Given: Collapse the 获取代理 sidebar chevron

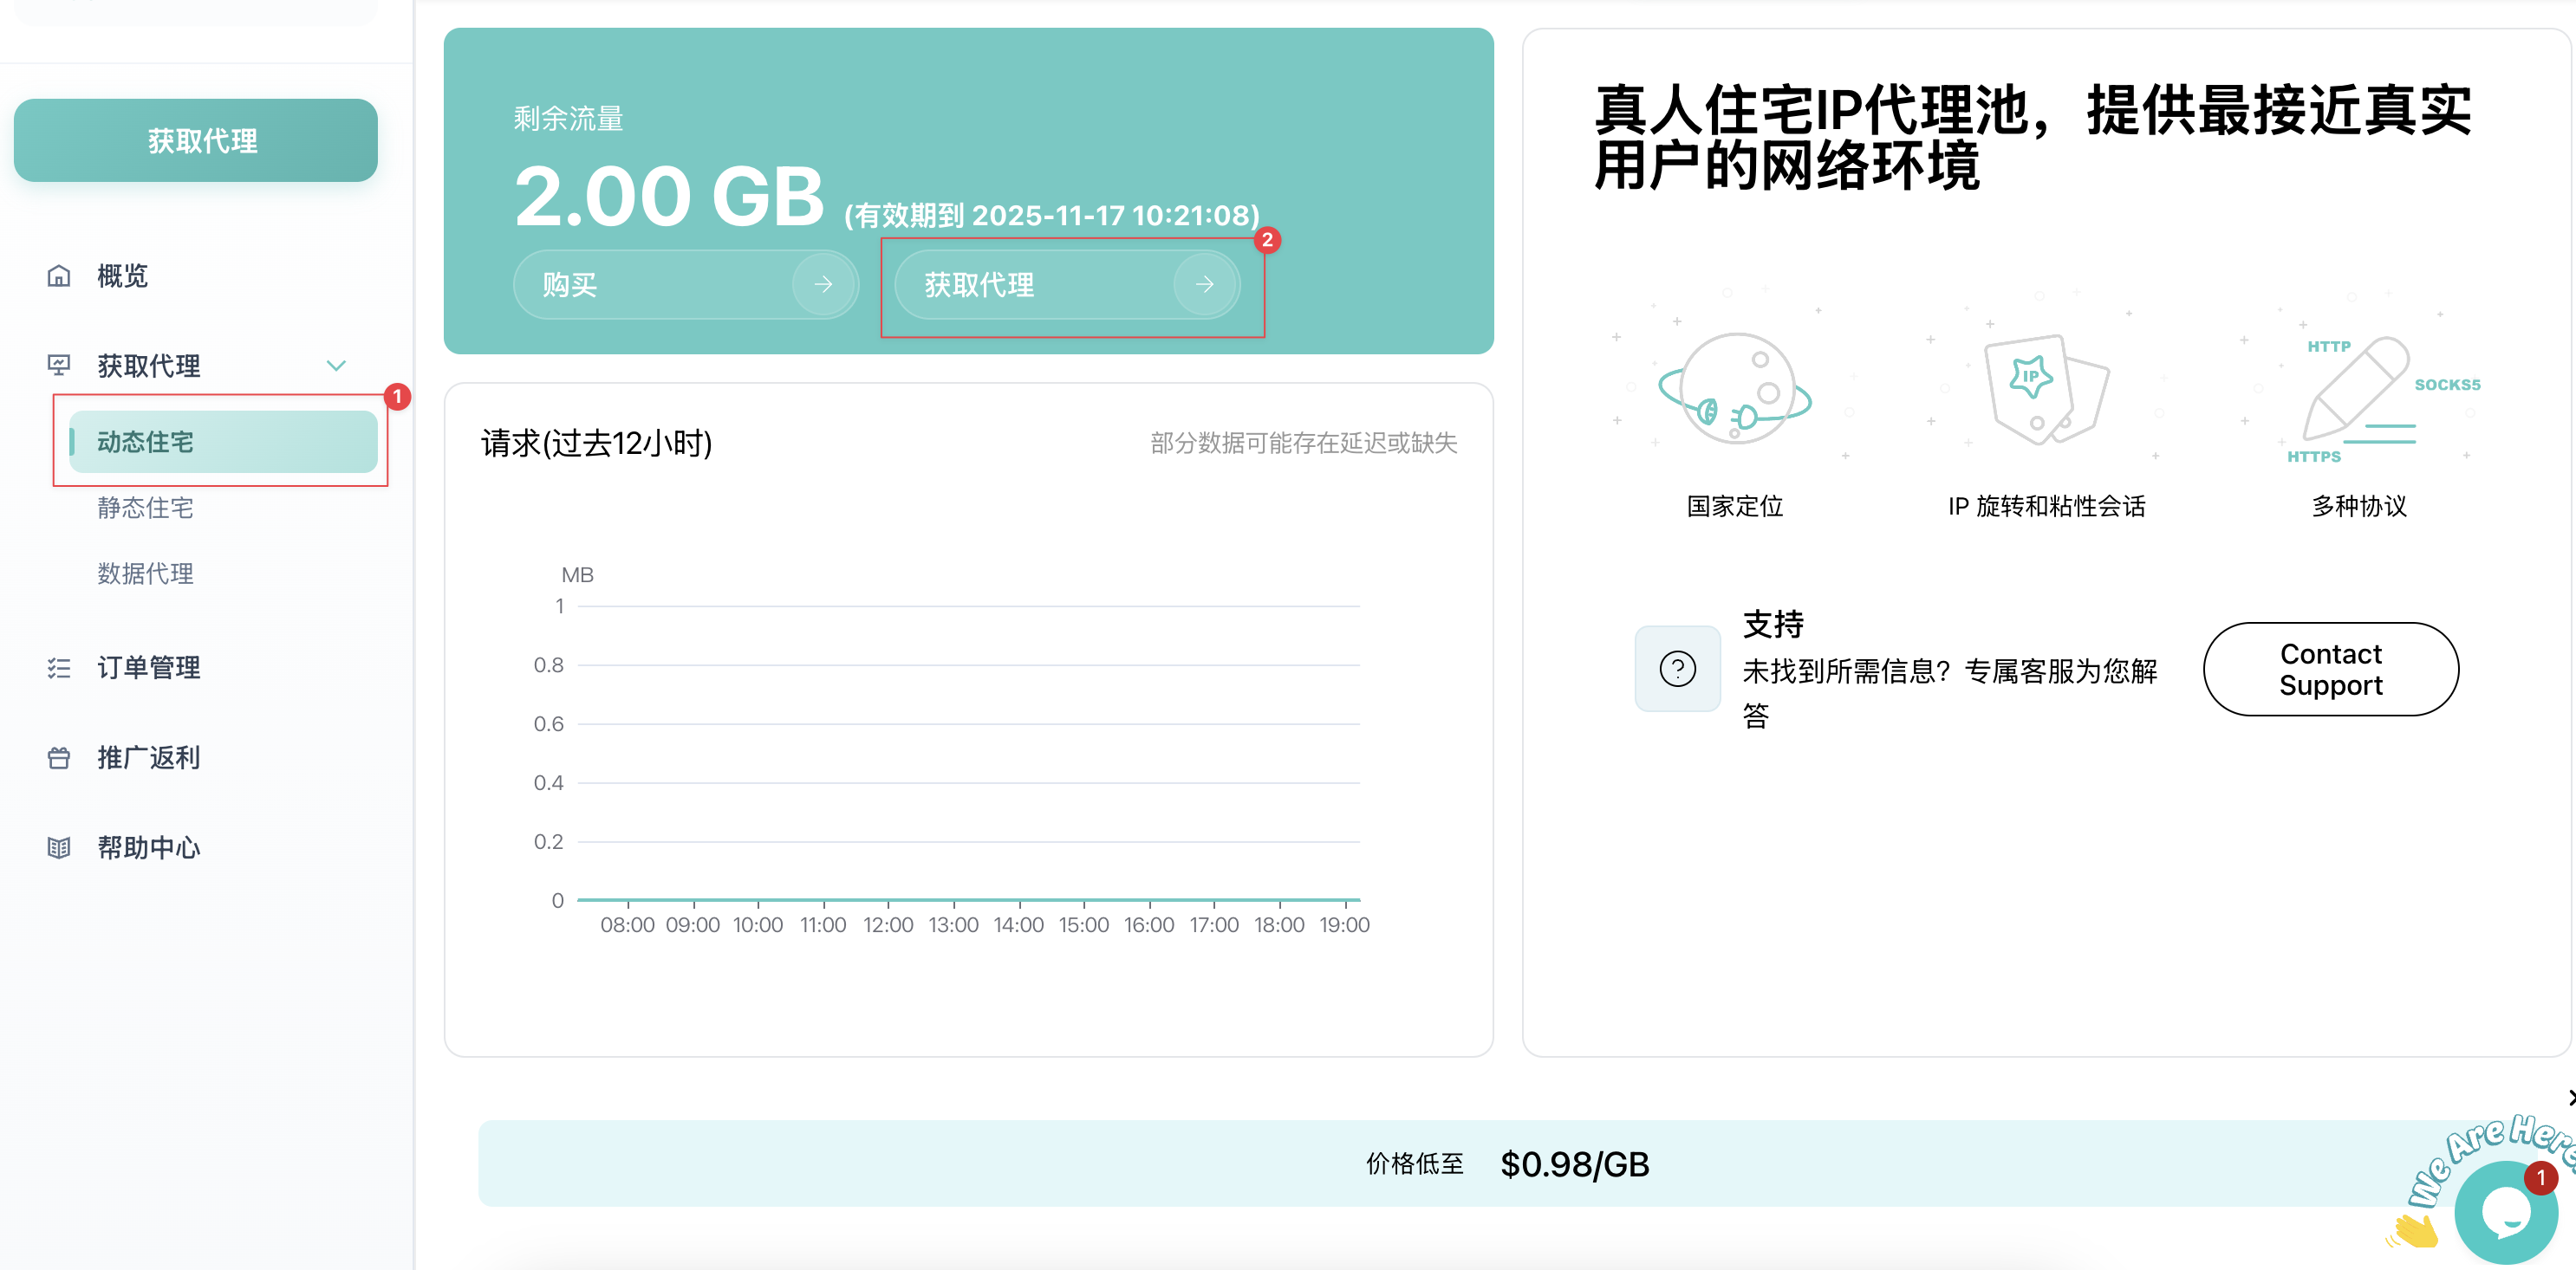Looking at the screenshot, I should [336, 366].
